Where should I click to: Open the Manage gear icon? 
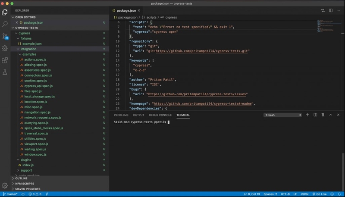tap(5, 185)
